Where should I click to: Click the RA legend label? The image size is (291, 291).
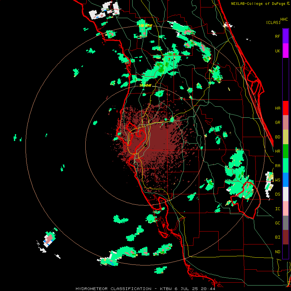278,166
